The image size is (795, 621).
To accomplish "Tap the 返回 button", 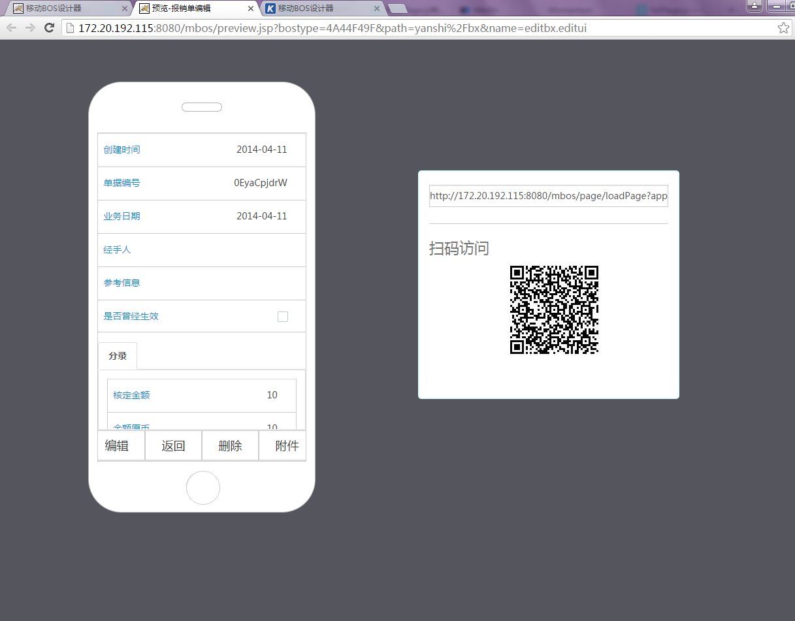I will [173, 446].
